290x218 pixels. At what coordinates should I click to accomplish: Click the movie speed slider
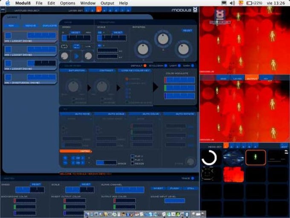[x=76, y=38]
